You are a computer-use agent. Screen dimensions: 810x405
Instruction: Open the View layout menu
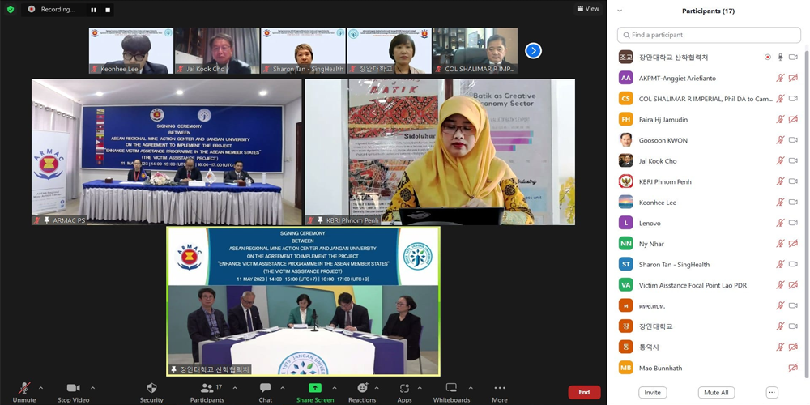[588, 9]
